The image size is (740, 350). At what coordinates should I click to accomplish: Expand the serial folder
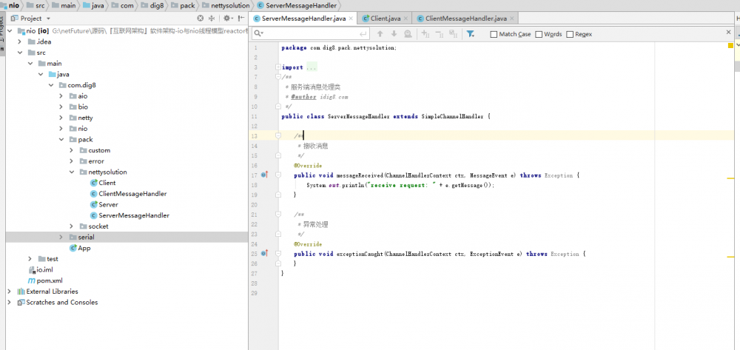[x=61, y=238]
